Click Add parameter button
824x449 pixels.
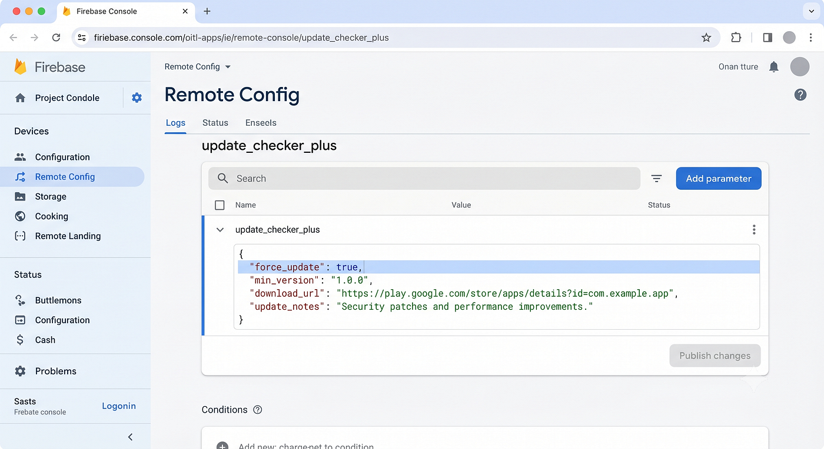click(719, 179)
